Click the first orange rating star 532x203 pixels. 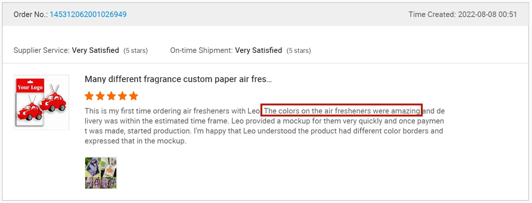[x=89, y=97]
